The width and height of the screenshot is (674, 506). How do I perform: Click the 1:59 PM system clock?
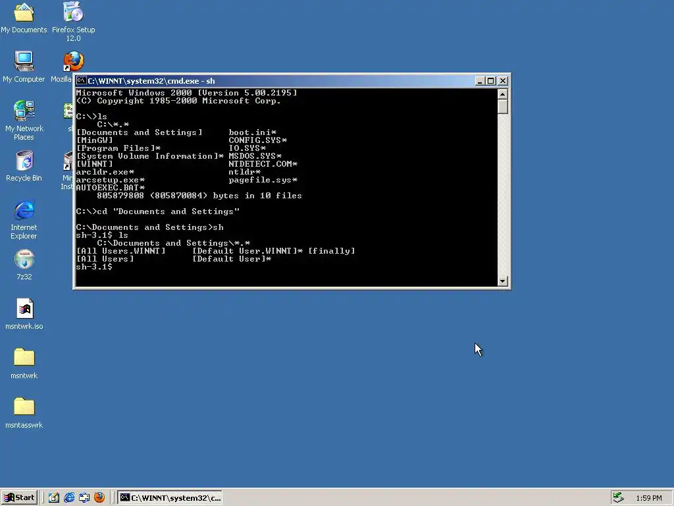(648, 498)
